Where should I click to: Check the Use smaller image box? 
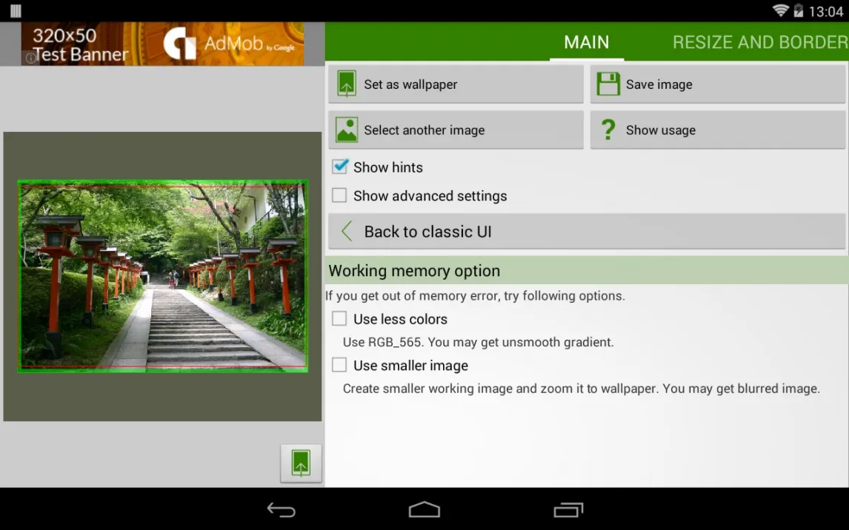pos(339,365)
